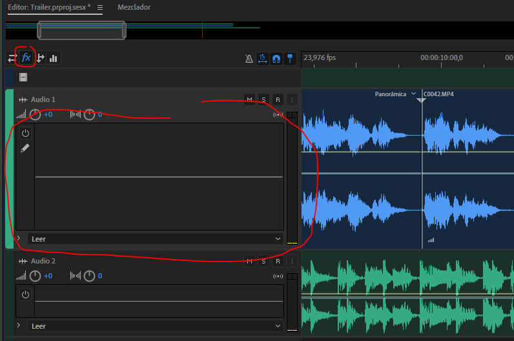Click the Audio 2 waveform track icon
Screen dimensions: 514x341
coord(23,262)
